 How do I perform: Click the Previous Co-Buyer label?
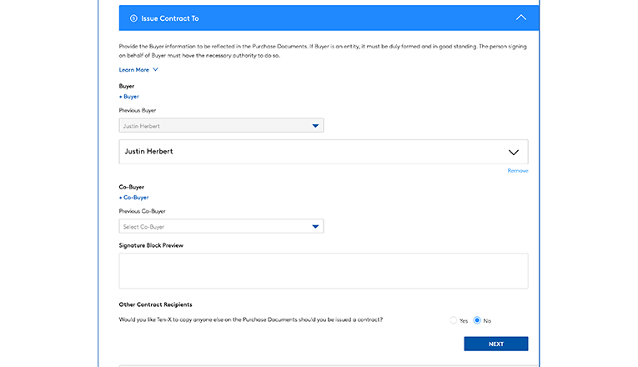(x=142, y=211)
